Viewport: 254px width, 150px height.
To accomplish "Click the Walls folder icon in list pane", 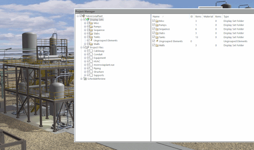I will [157, 45].
